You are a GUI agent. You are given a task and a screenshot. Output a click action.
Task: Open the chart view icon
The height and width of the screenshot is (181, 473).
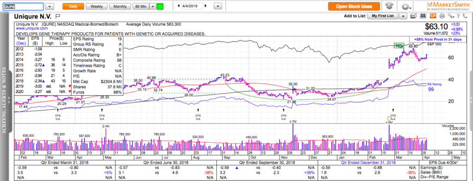[414, 16]
